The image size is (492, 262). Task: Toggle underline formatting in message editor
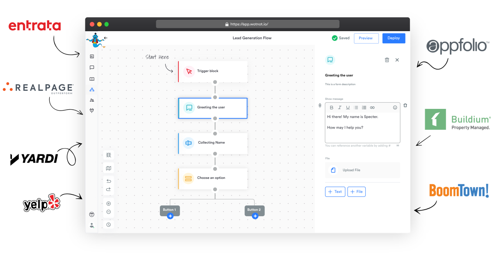(x=348, y=108)
